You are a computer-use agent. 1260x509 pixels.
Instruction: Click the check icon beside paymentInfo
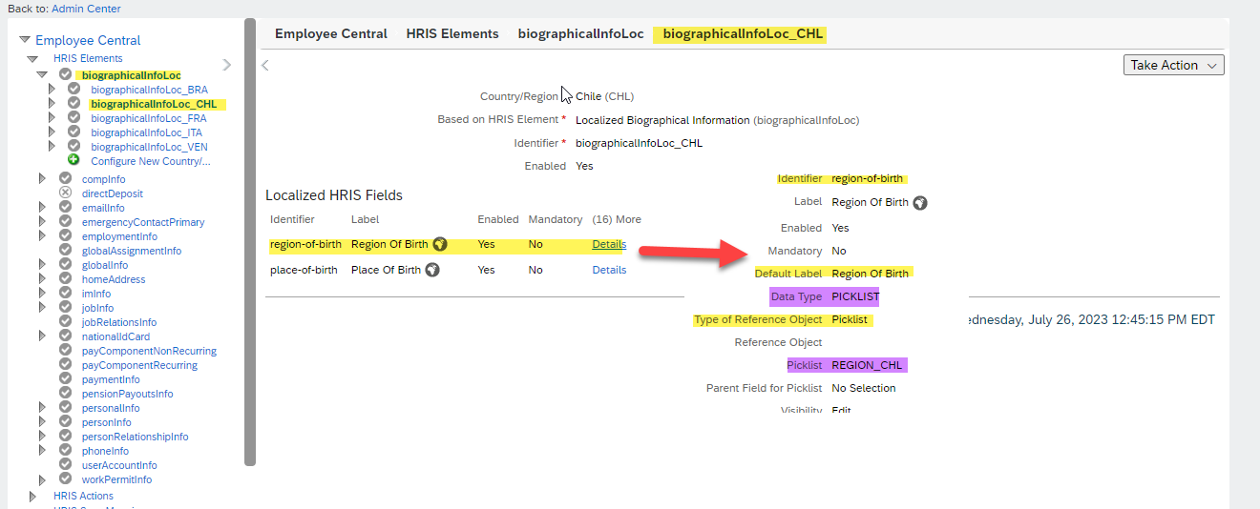point(65,378)
